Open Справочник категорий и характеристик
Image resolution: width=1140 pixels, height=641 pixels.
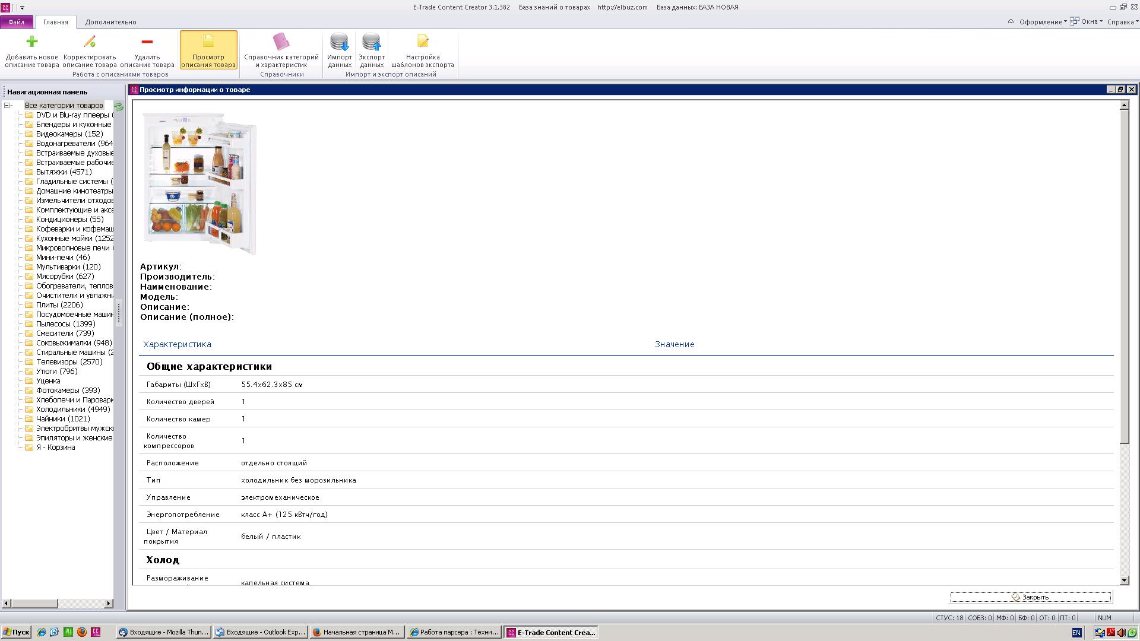click(x=281, y=50)
